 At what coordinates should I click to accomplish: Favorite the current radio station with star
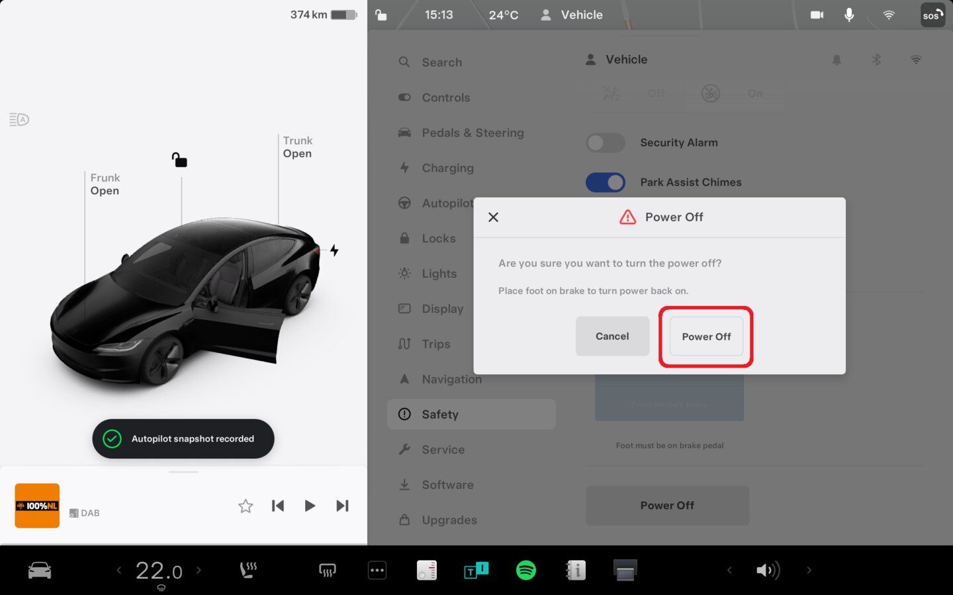pyautogui.click(x=246, y=506)
